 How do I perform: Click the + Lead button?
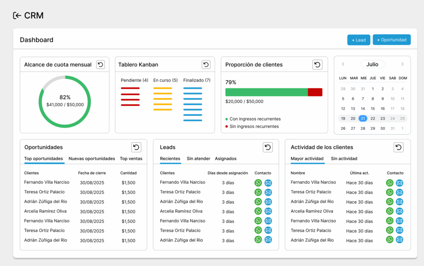click(359, 40)
